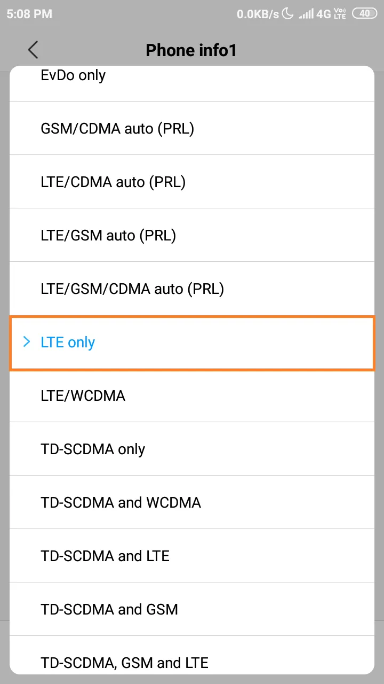Choose GSM/CDMA auto (PRL)
Image resolution: width=384 pixels, height=684 pixels.
(x=192, y=128)
